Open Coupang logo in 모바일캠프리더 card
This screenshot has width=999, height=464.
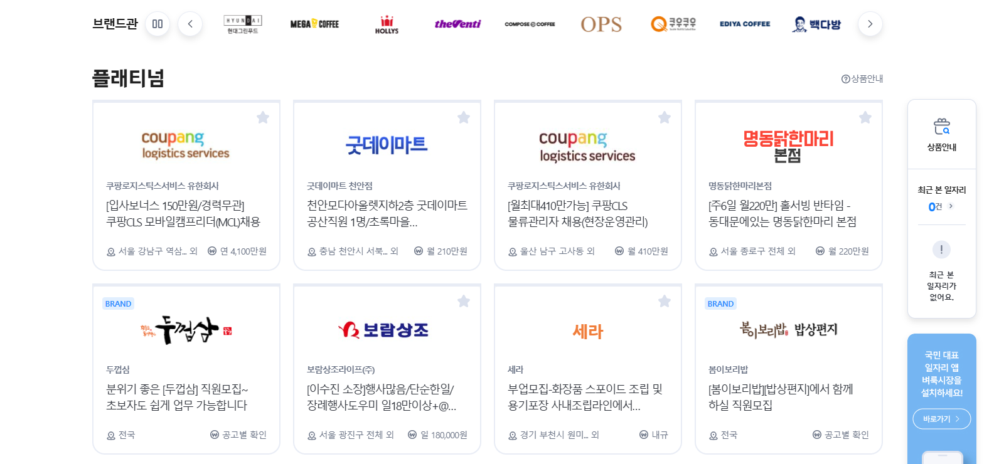(186, 145)
